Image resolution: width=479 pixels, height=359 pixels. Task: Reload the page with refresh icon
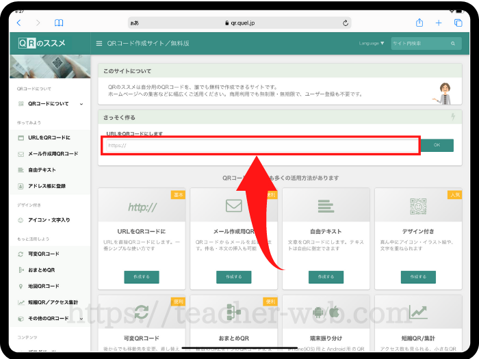tap(345, 23)
